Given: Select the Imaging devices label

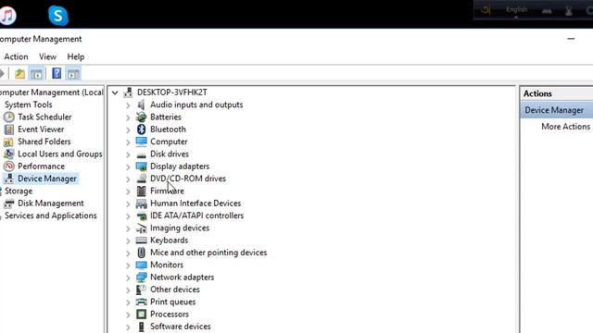Looking at the screenshot, I should coord(180,228).
